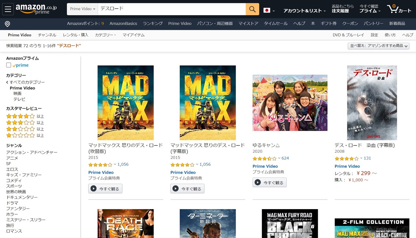416x238 pixels.
Task: Play icon for Mad Max 字幕版
Action: [x=176, y=188]
